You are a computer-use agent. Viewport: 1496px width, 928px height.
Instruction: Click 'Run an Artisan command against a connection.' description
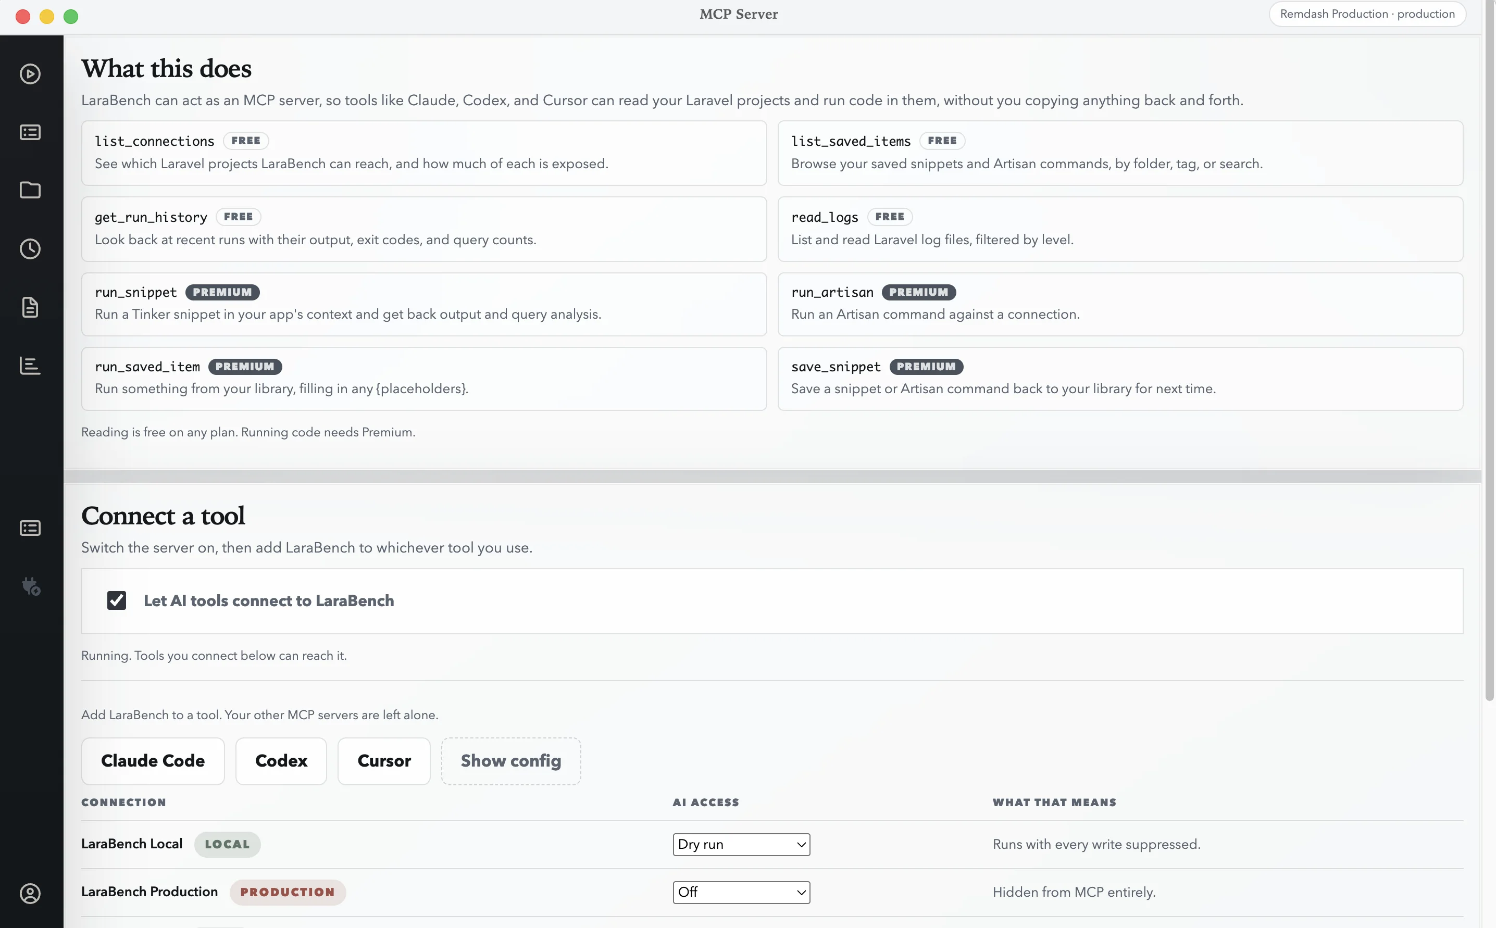point(935,314)
